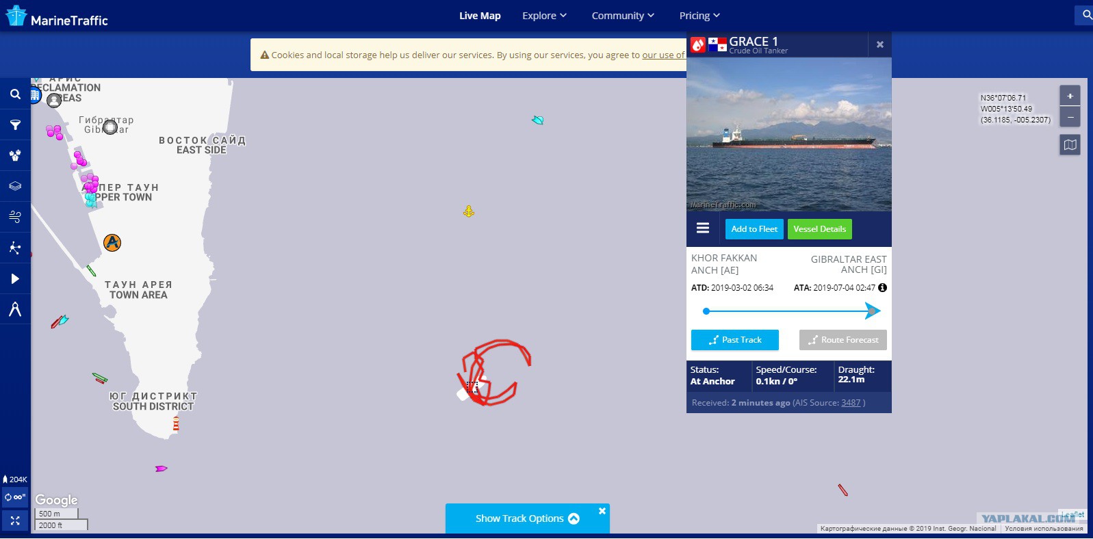Expand the Pricing menu

699,16
